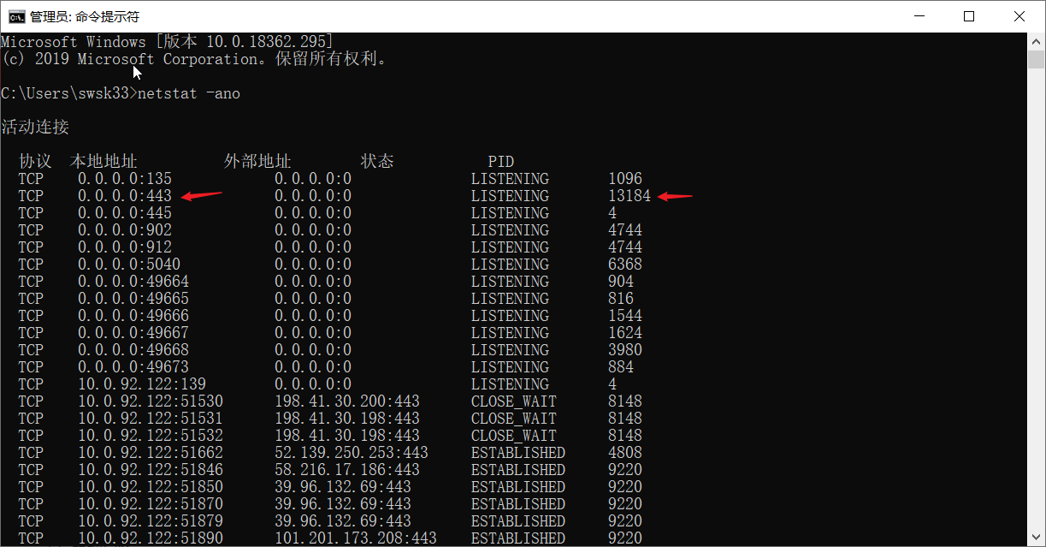Click PID value 1544

pos(625,316)
